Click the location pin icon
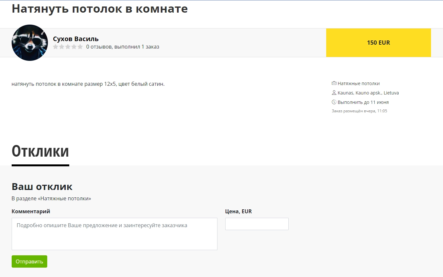 coord(334,93)
